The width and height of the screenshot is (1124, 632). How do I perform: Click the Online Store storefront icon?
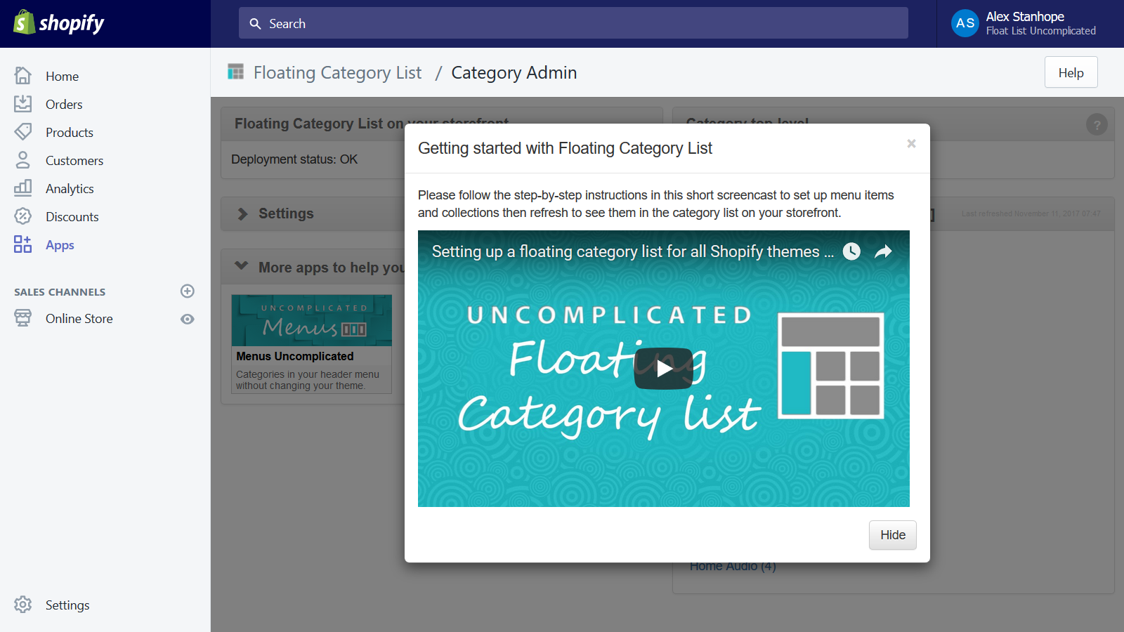pos(22,317)
